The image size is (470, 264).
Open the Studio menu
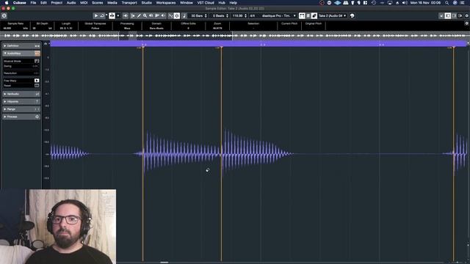point(147,3)
